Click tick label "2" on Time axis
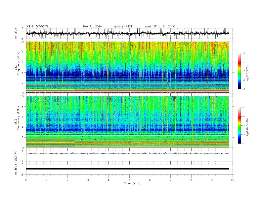262x202 pixels. pyautogui.click(x=67, y=180)
